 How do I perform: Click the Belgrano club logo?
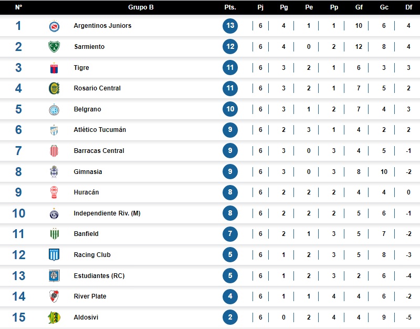54,109
